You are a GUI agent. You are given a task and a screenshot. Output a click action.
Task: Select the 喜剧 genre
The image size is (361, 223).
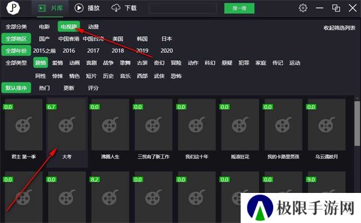coord(91,63)
